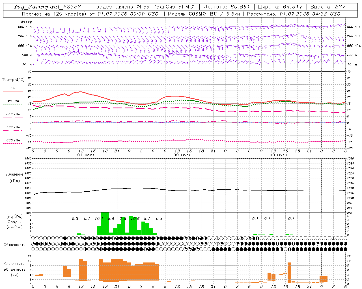Click the Ветер wind panel label

click(26, 21)
